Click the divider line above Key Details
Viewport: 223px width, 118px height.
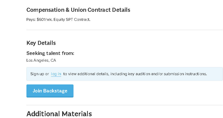pos(125,30)
